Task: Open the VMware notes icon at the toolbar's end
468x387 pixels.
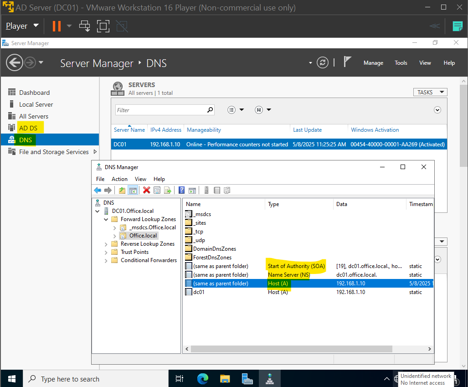Action: click(457, 26)
